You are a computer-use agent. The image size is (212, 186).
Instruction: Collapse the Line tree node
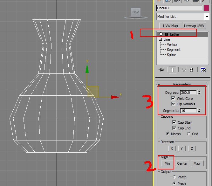[x=161, y=39]
